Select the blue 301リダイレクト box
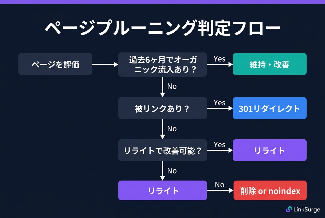325x218 pixels. point(270,108)
